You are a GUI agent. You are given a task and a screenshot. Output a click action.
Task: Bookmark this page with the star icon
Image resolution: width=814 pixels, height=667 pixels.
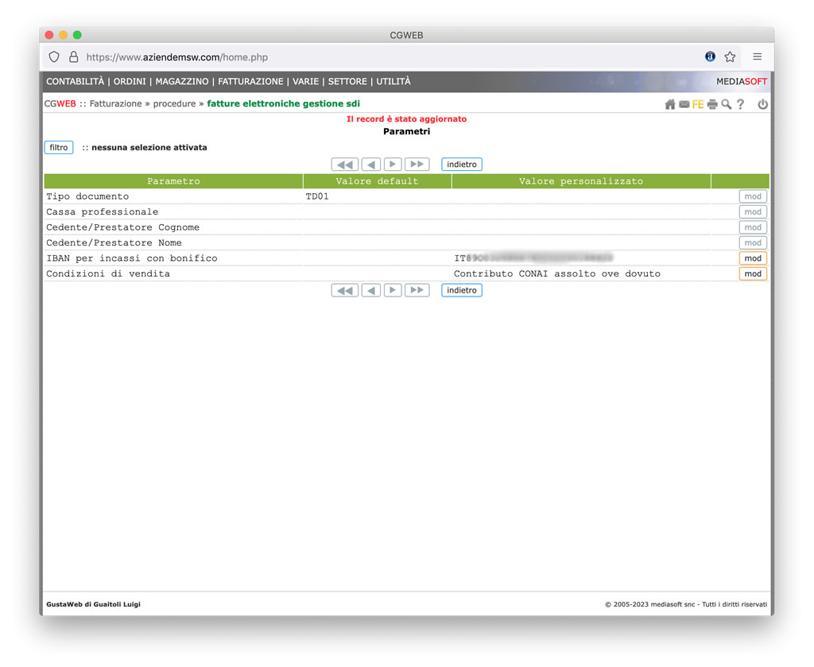click(730, 57)
